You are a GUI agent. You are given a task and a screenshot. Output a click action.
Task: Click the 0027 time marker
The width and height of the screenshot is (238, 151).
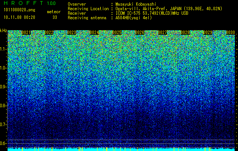pyautogui.click(x=162, y=32)
